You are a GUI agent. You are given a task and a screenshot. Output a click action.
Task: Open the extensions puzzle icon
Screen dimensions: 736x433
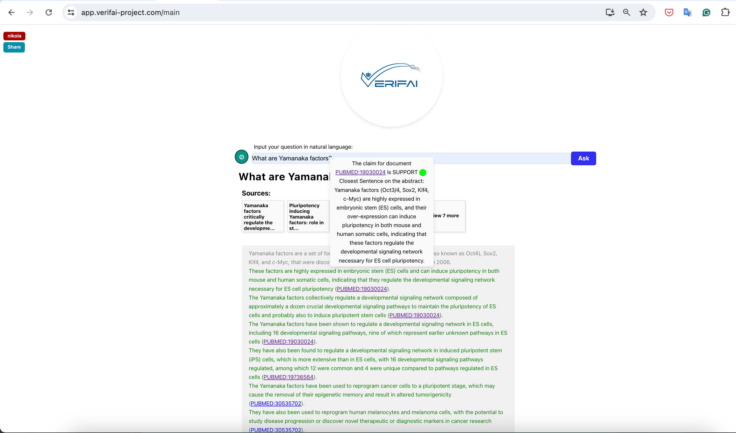pyautogui.click(x=725, y=13)
